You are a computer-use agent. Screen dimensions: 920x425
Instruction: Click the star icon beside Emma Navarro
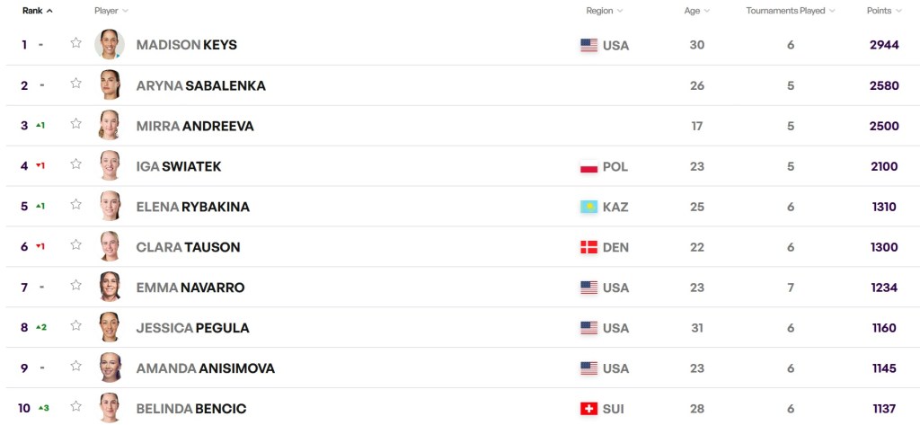[x=76, y=286]
